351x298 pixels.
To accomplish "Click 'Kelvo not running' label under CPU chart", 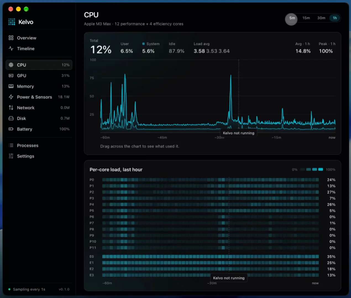I will [239, 133].
